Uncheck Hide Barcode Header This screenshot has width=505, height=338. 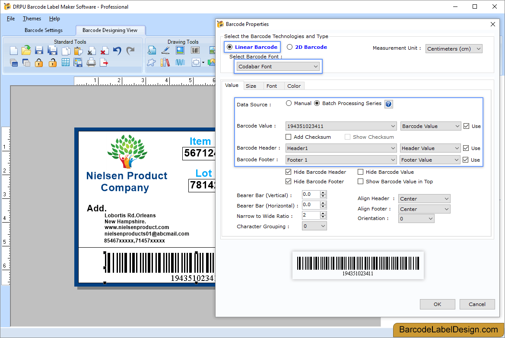[x=288, y=172]
